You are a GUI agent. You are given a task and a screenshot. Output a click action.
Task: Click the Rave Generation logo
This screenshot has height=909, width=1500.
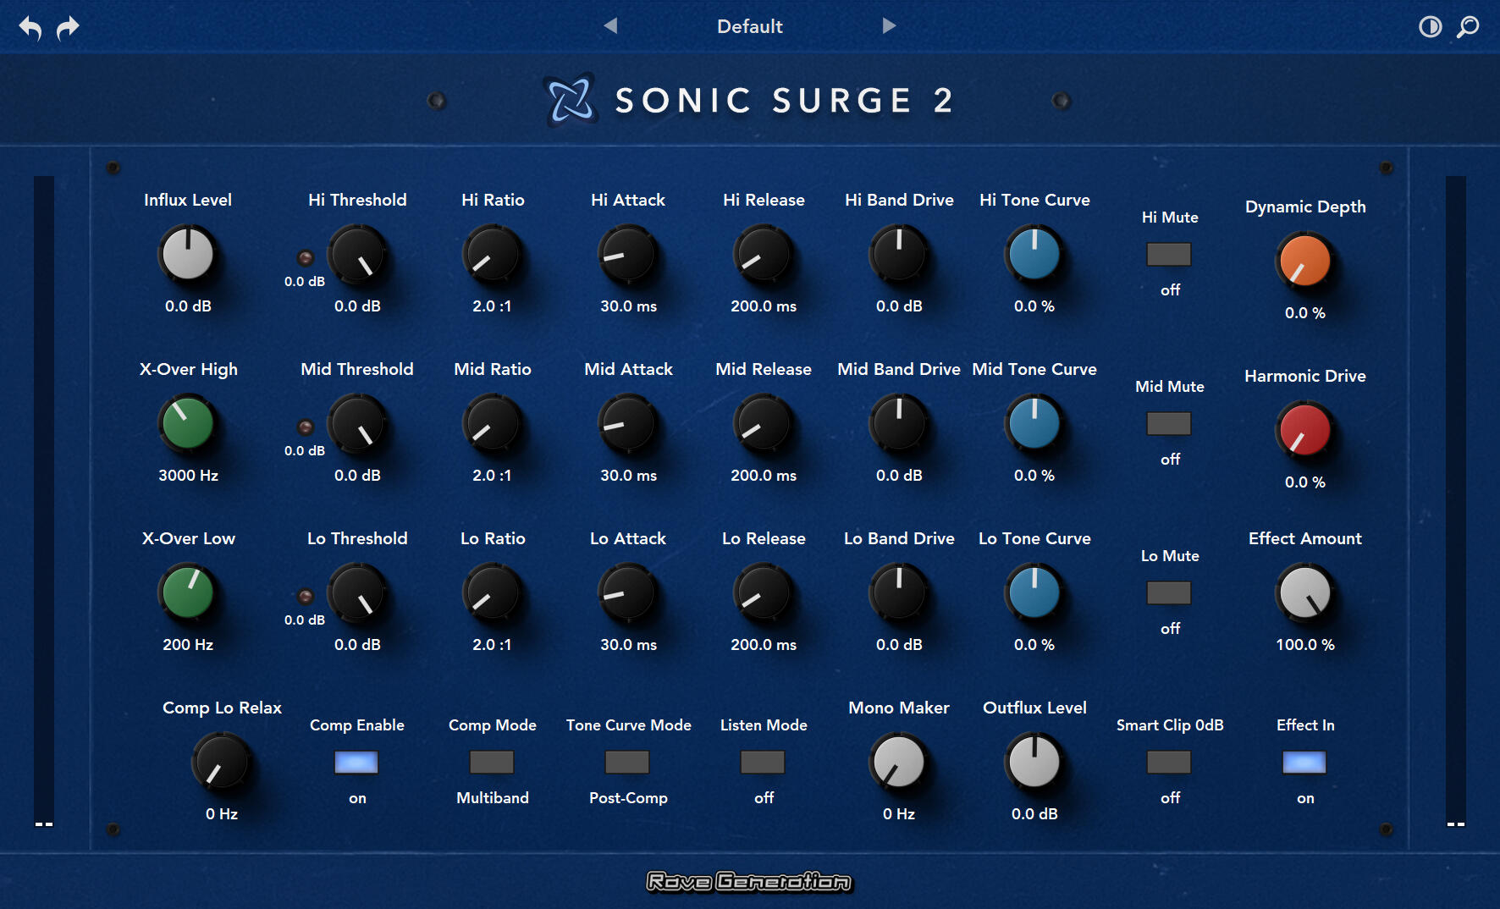click(750, 882)
